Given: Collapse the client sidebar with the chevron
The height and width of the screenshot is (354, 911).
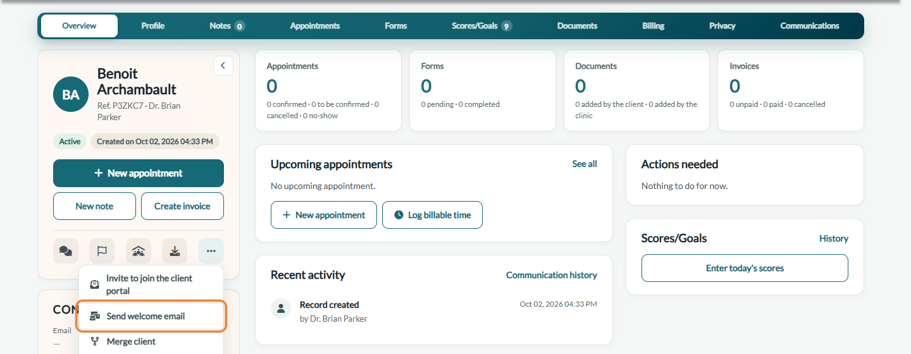Looking at the screenshot, I should pos(223,66).
